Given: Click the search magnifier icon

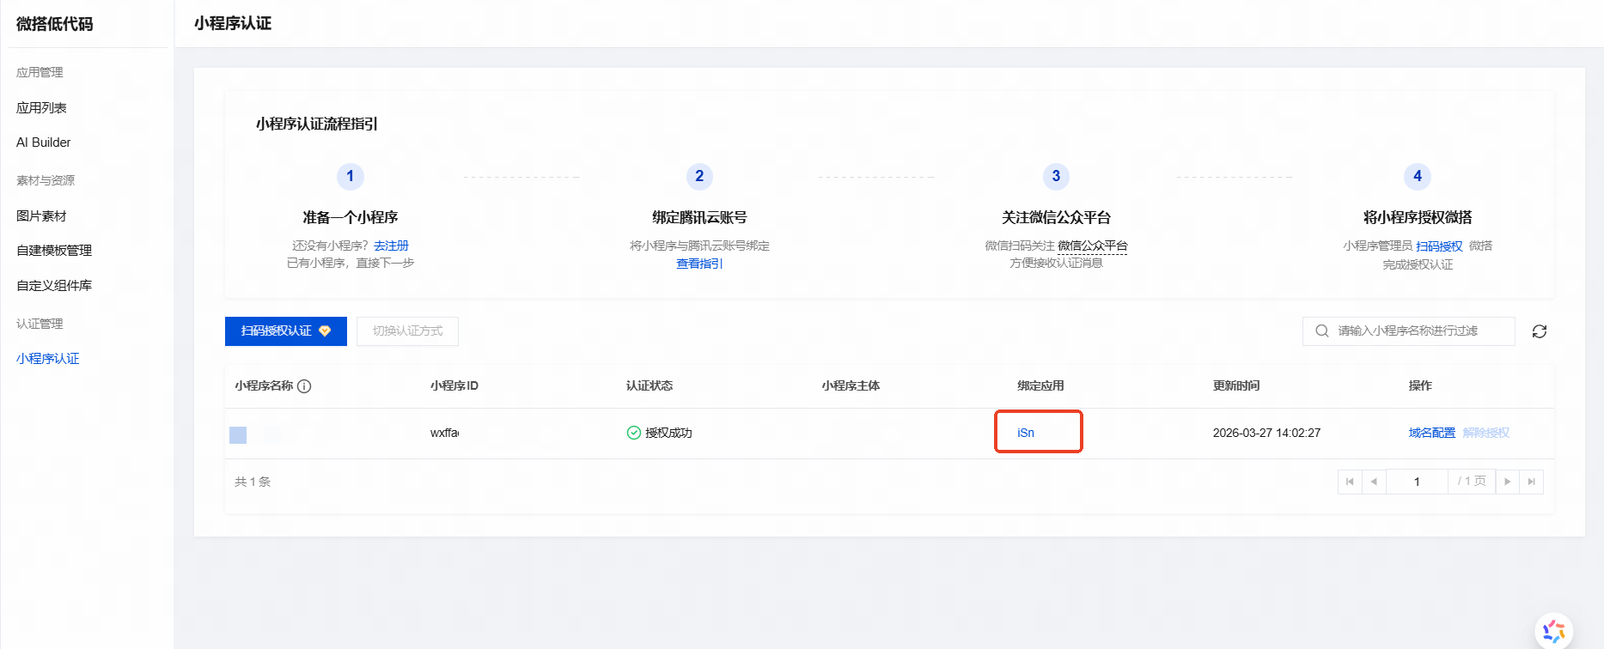Looking at the screenshot, I should 1321,331.
